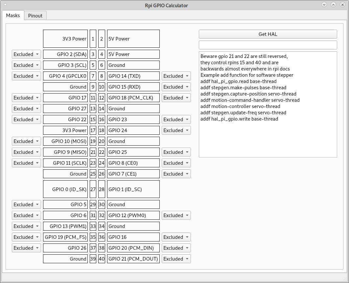Click the GPIO 14 (TXD) label

click(x=133, y=76)
